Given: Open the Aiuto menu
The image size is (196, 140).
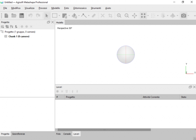Looking at the screenshot, I should [108, 8].
